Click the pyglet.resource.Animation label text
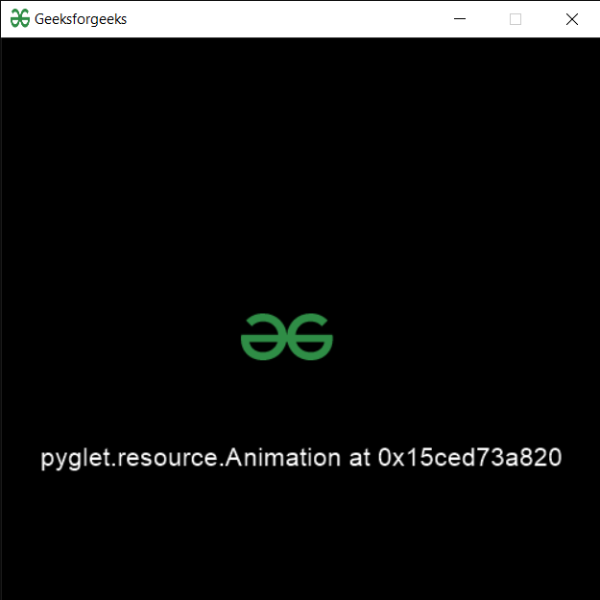600x600 pixels. [x=301, y=458]
